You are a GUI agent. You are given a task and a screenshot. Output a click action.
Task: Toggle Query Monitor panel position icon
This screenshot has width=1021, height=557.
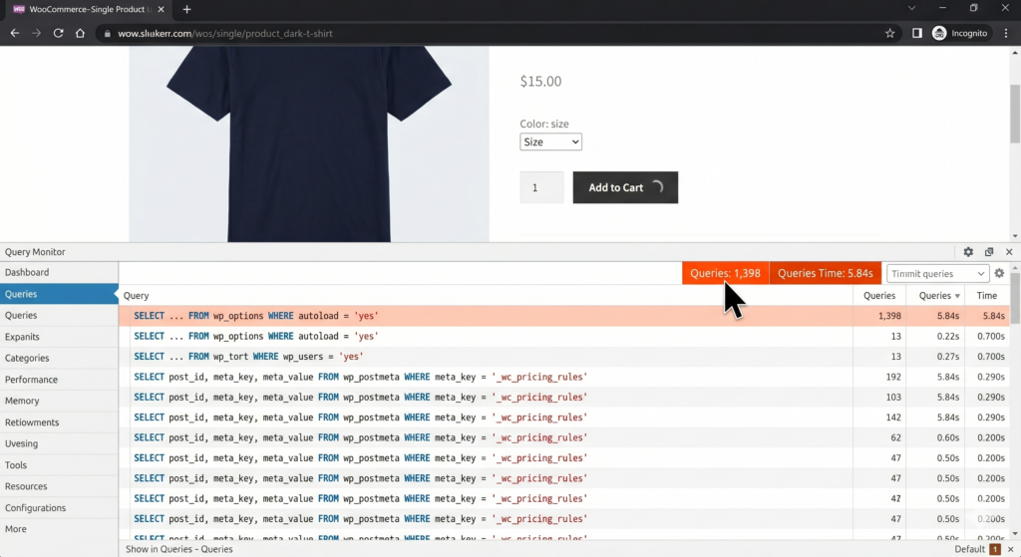pyautogui.click(x=989, y=252)
